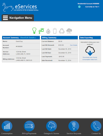This screenshot has width=103, height=136.
Task: Select the green water faucet icon
Action: point(41,31)
